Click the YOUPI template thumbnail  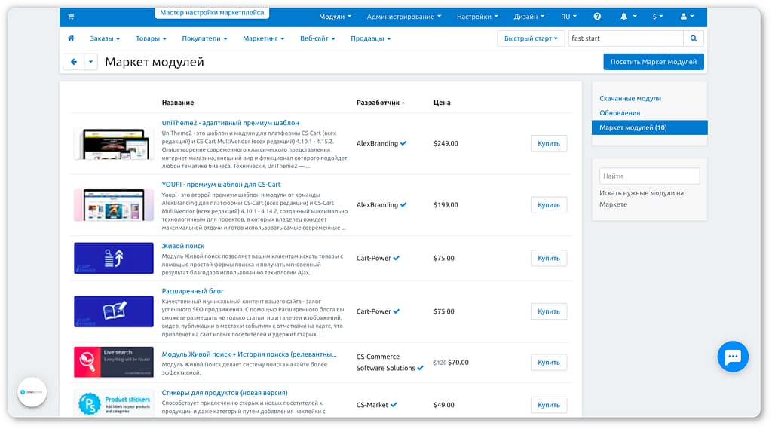click(114, 205)
